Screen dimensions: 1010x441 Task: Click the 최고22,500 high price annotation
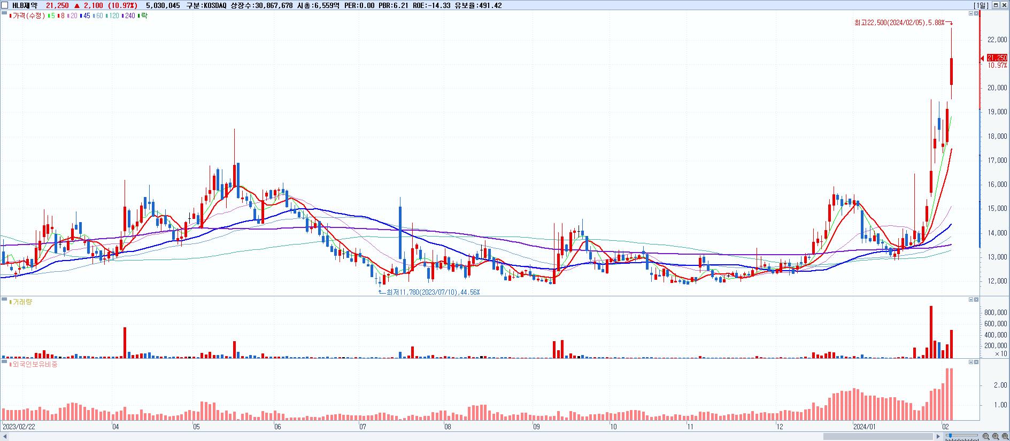900,23
